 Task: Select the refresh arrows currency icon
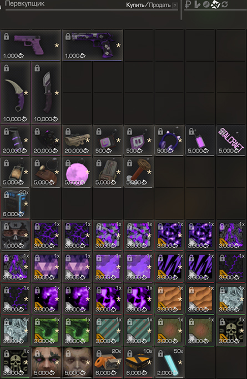pos(225,4)
